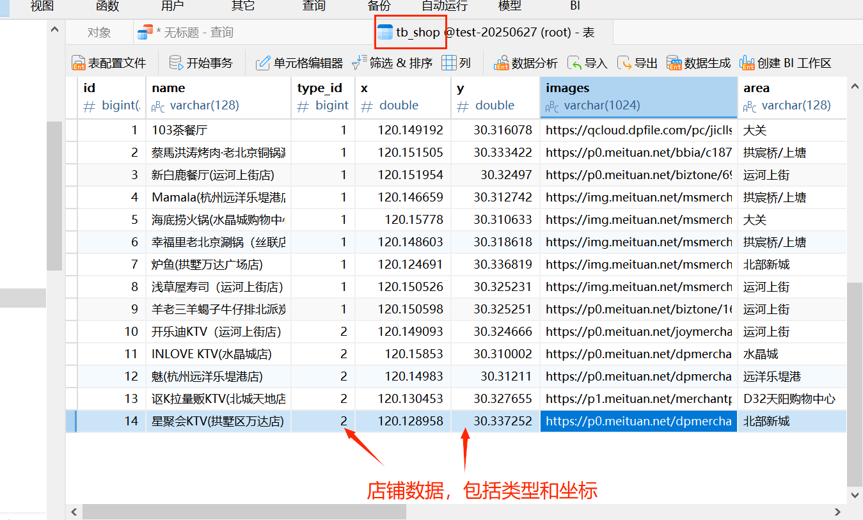Screen dimensions: 863x520
Task: Select area cell 远洋乐堤港
Action: click(x=792, y=376)
